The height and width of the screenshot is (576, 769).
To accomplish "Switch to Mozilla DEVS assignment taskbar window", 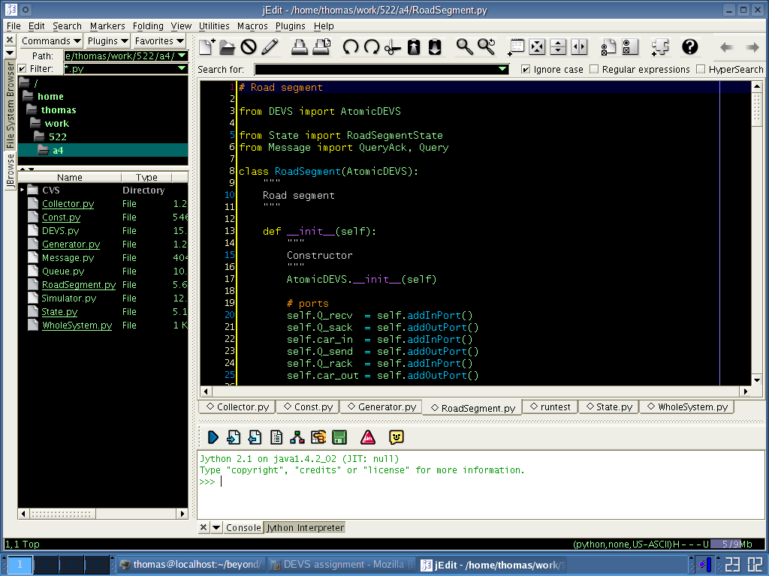I will pyautogui.click(x=342, y=564).
